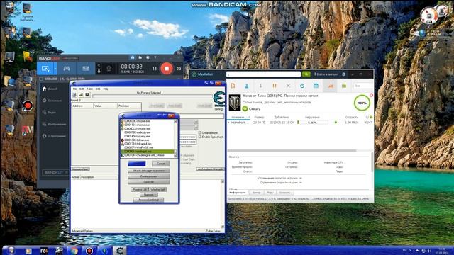Open the General settings section in Bandicam's sidebar

tap(52, 101)
